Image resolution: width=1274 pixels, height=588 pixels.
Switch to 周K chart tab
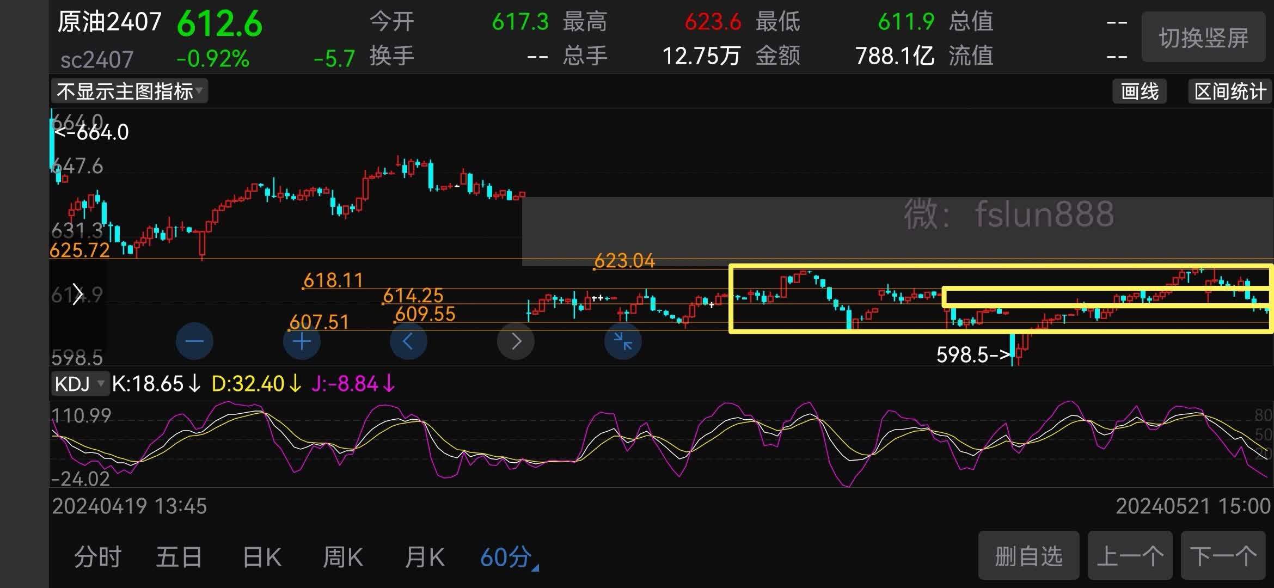pos(343,558)
